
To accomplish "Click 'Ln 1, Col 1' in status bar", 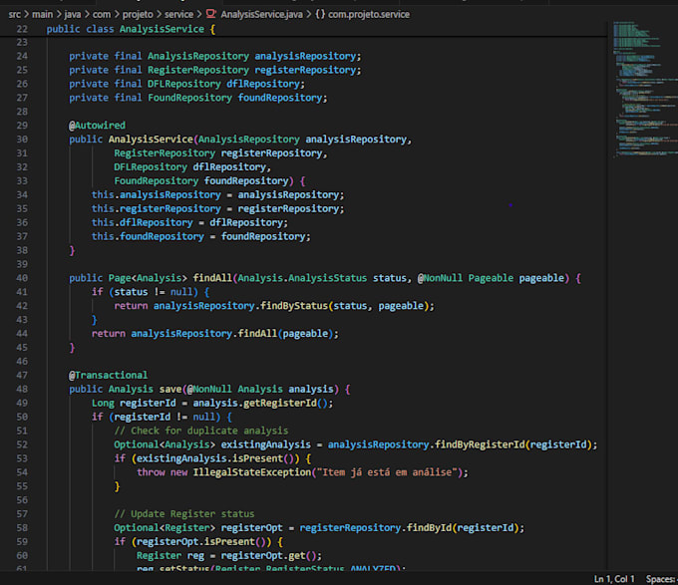I will point(614,579).
